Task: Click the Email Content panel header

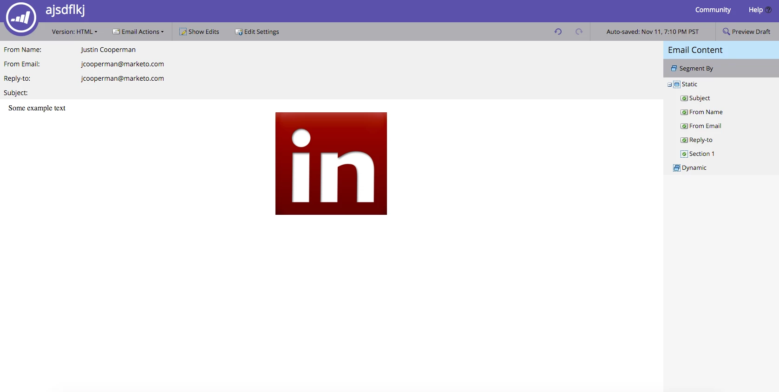Action: point(721,50)
